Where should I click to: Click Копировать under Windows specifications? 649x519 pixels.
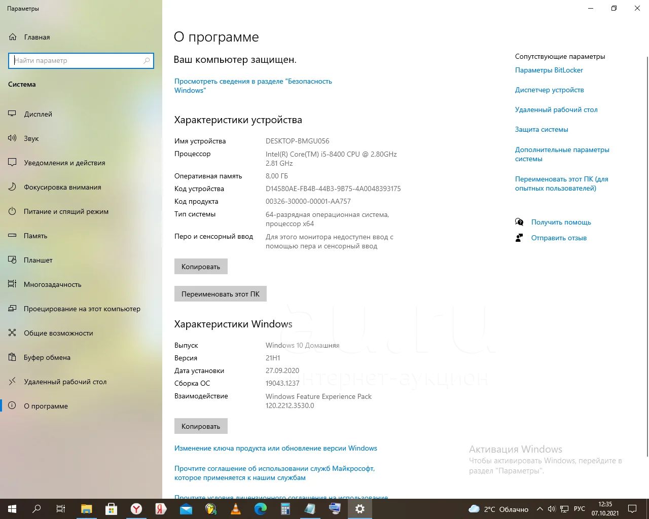(x=201, y=426)
